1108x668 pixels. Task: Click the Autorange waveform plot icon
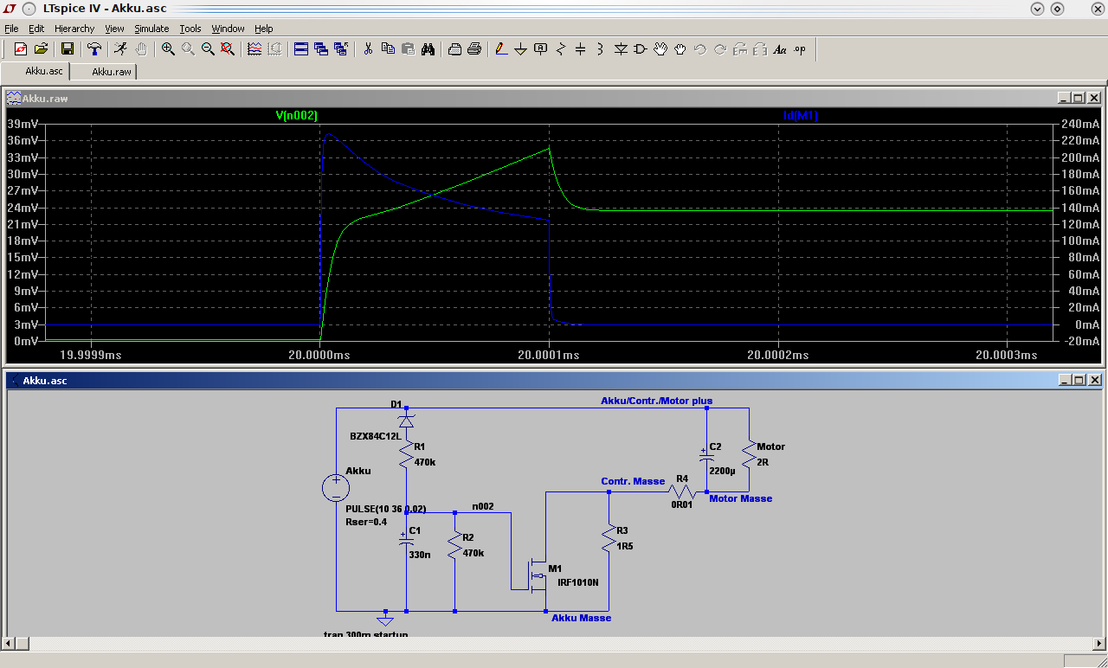pos(254,49)
